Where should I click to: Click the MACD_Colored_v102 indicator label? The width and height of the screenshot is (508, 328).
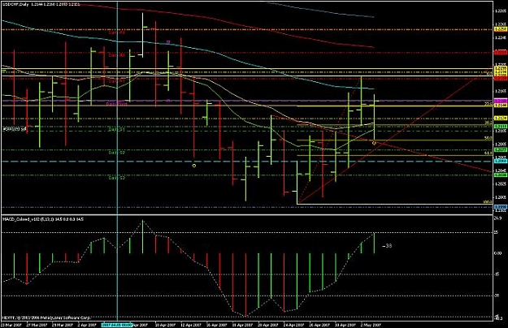[x=43, y=219]
